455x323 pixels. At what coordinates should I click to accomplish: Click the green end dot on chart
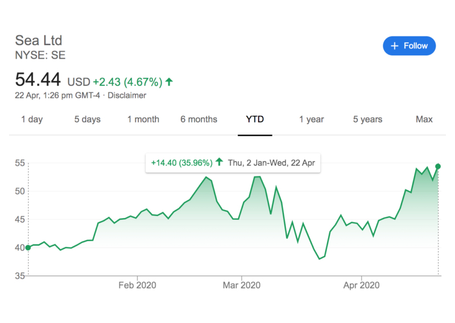click(x=438, y=166)
